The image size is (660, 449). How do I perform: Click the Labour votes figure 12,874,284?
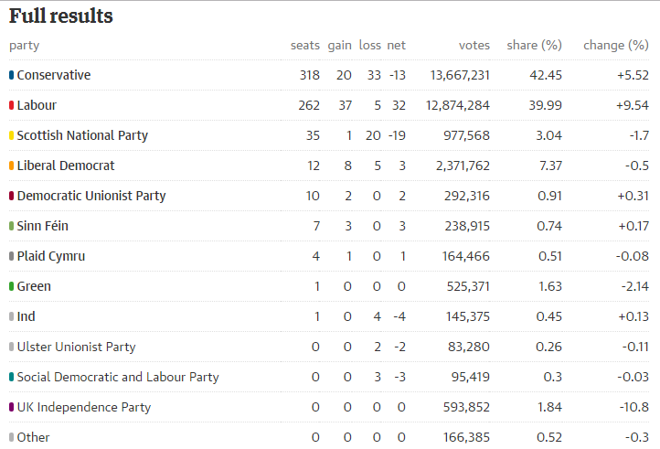coord(458,105)
